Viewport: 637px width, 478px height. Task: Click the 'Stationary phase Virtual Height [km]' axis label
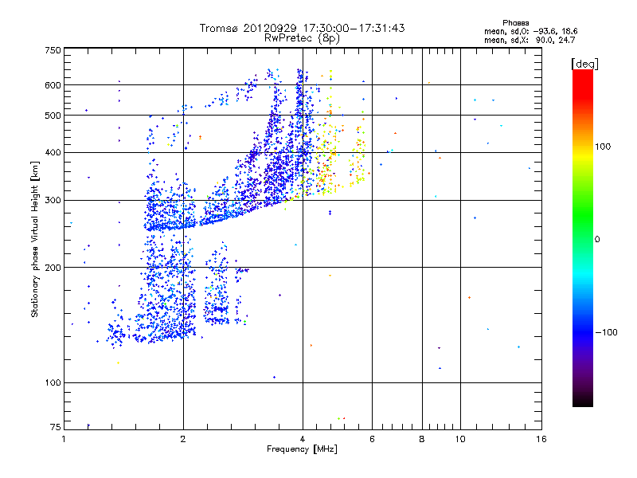pyautogui.click(x=35, y=240)
